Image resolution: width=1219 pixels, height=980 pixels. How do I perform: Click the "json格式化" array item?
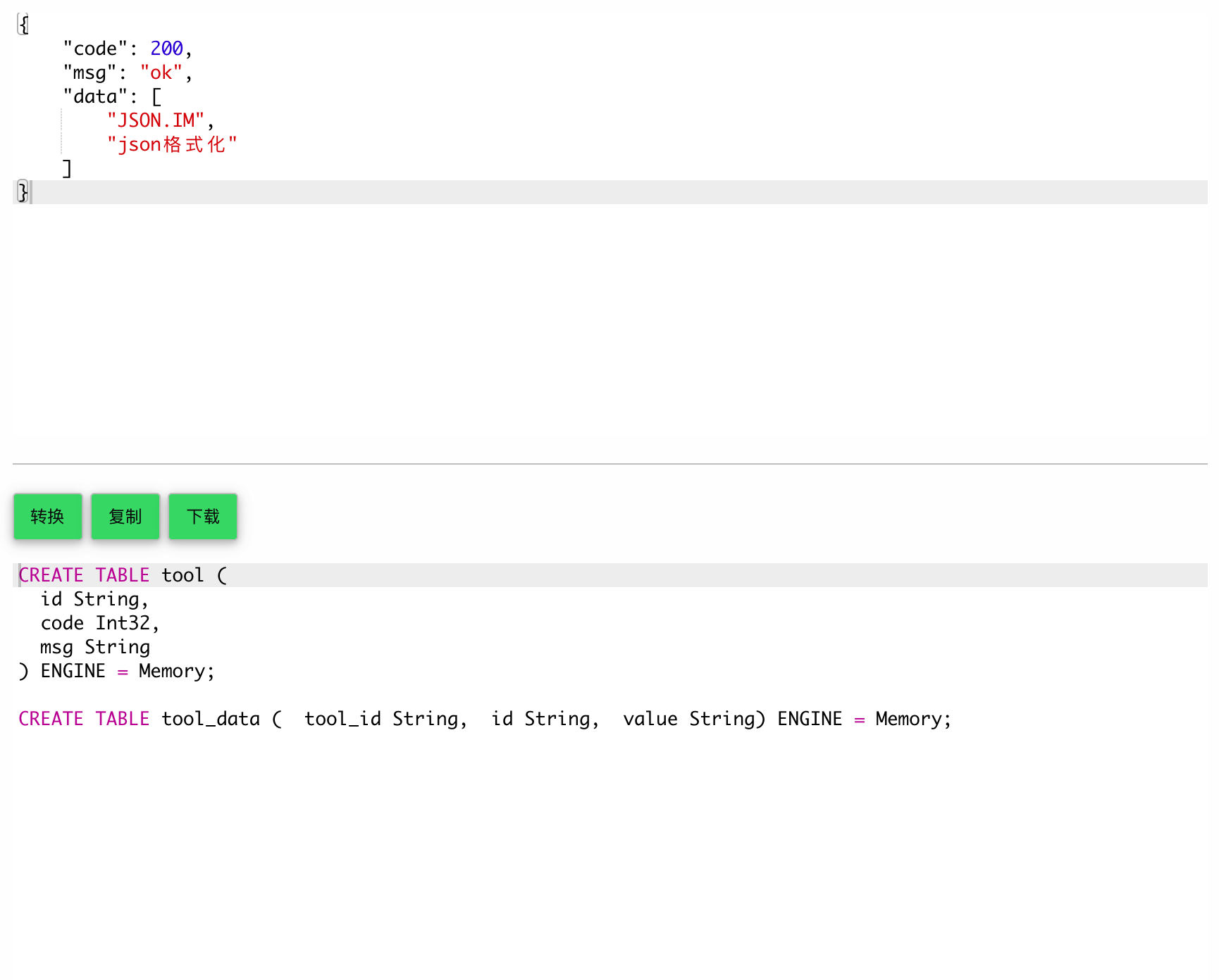pos(172,144)
